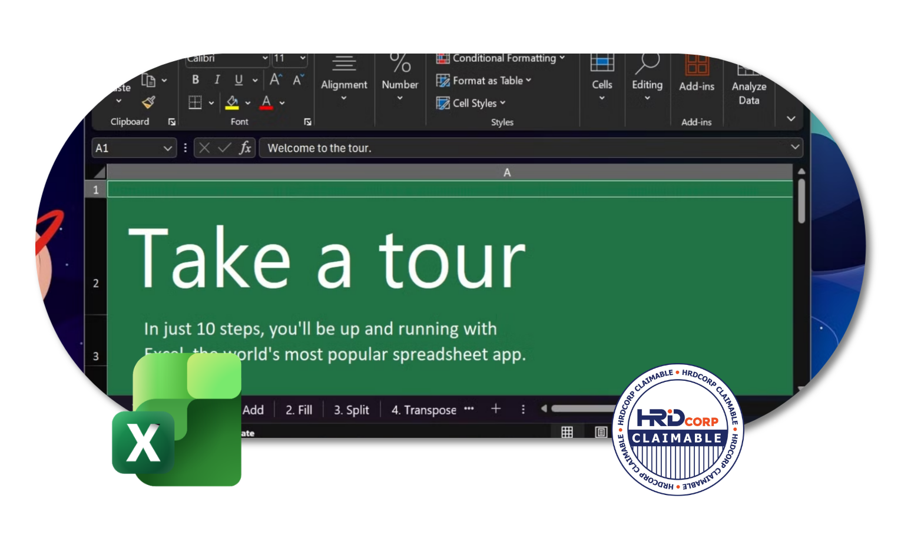Collapse the ribbon using the chevron

point(791,119)
